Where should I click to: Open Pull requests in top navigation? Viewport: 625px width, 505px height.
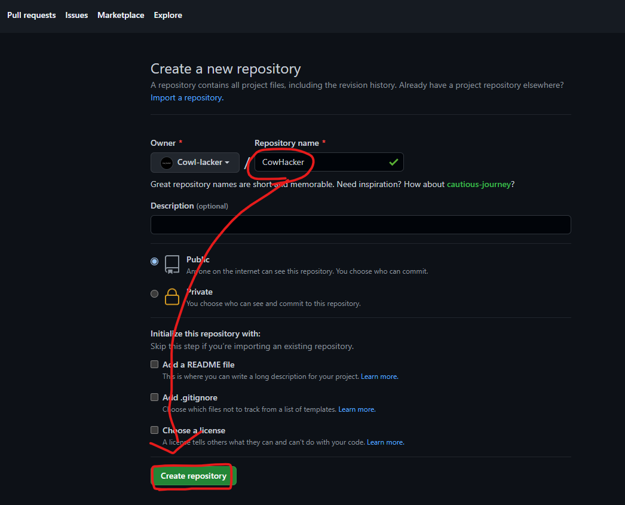pos(32,15)
